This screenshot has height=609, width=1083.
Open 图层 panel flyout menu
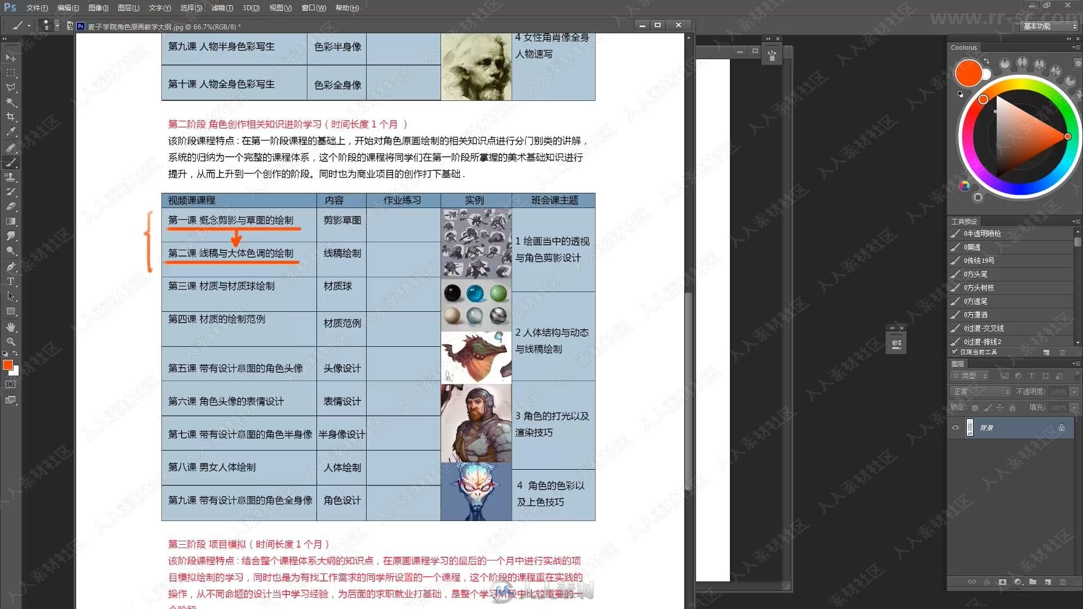point(1076,364)
